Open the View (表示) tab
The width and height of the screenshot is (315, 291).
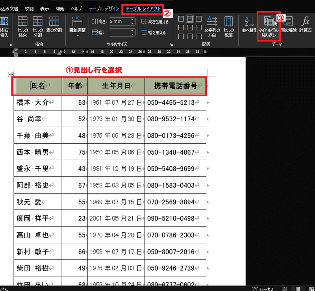tap(44, 9)
